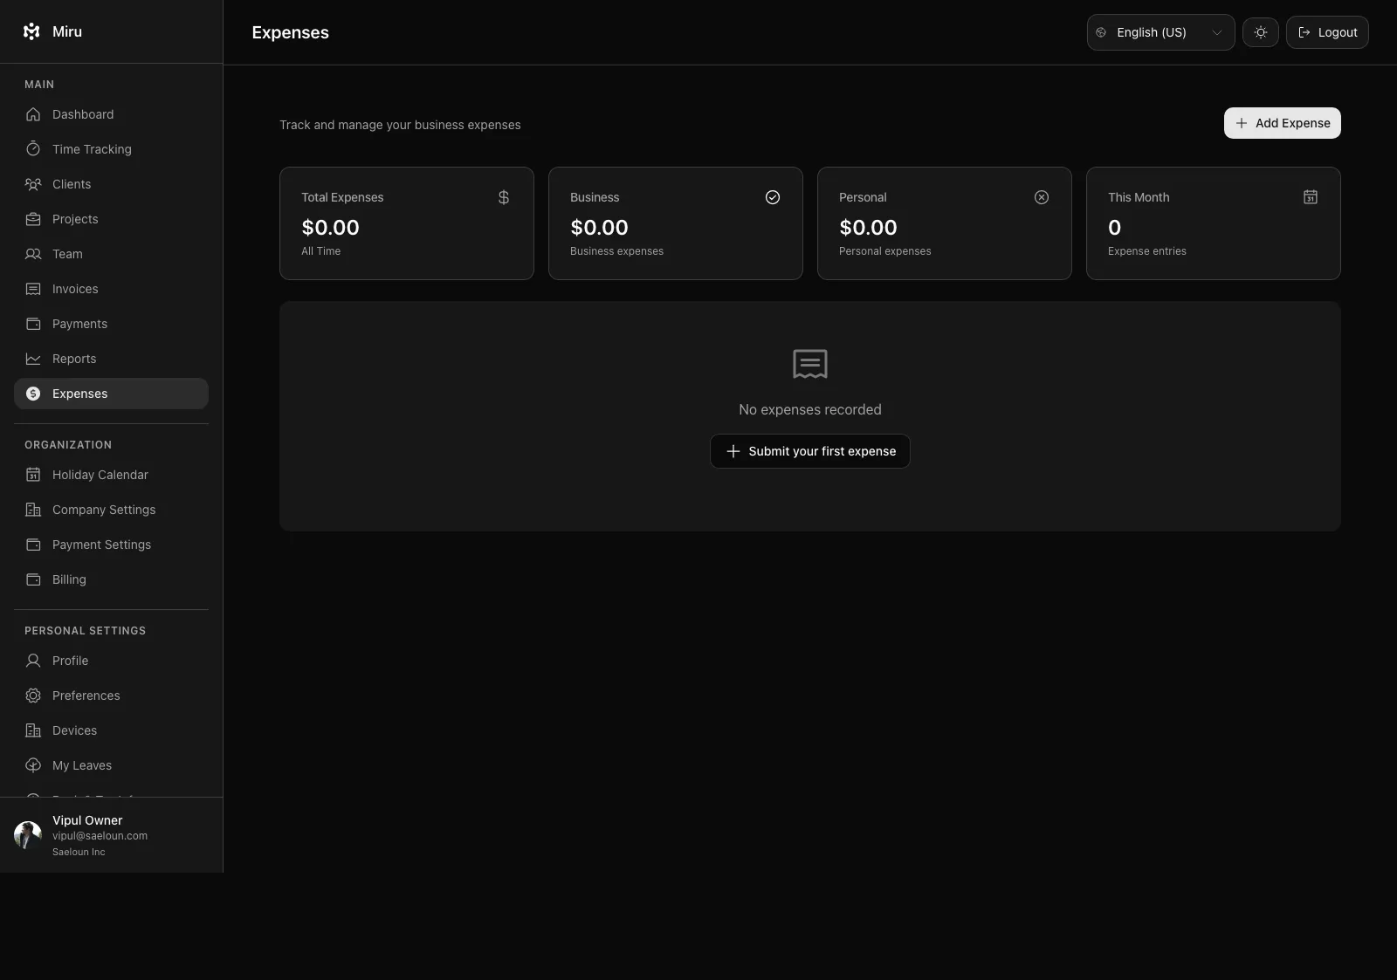Click the Payments wallet icon
This screenshot has height=980, width=1397.
tap(33, 324)
